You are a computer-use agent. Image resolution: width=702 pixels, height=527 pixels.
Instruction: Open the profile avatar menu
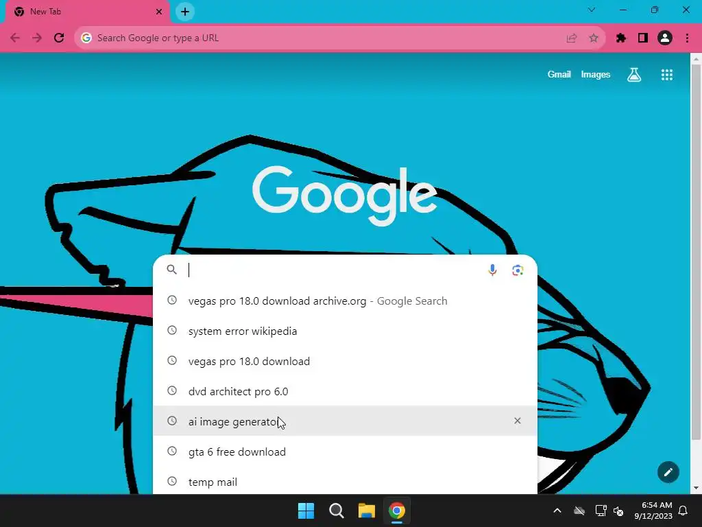point(665,38)
